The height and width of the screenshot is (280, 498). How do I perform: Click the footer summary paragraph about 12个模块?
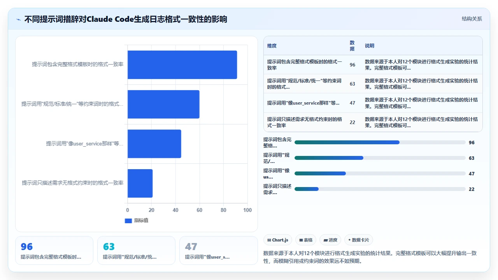point(370,257)
